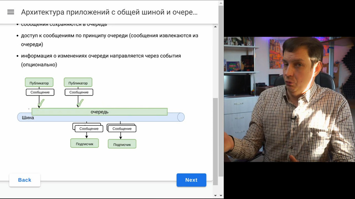Open the hamburger menu icon
The height and width of the screenshot is (199, 355).
pos(11,12)
